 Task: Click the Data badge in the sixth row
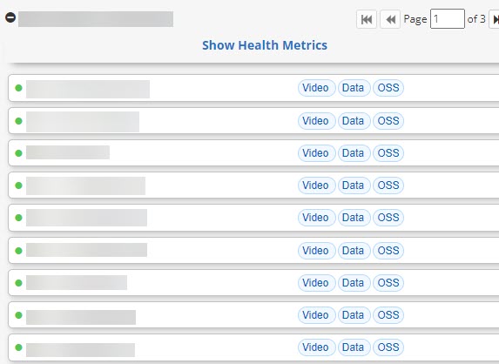pyautogui.click(x=354, y=251)
